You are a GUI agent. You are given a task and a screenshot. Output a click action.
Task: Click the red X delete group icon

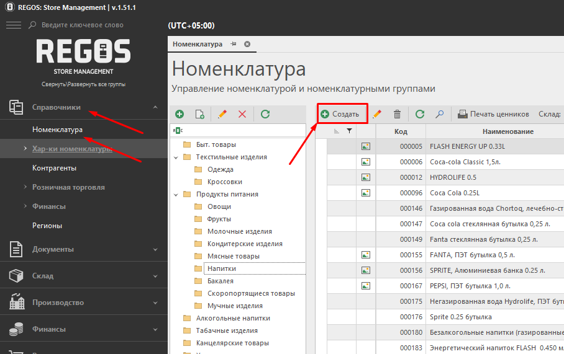coord(242,114)
